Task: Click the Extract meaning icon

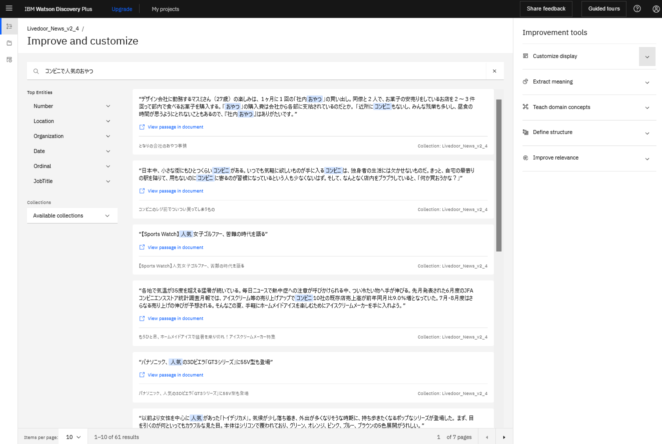Action: (x=525, y=81)
